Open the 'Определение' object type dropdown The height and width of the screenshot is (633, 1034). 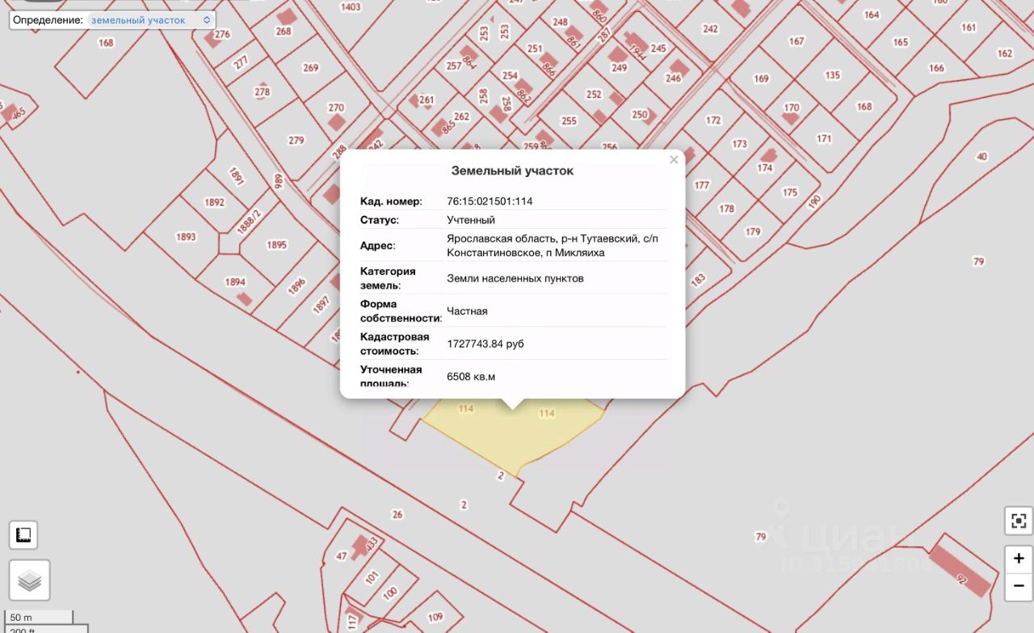[x=150, y=19]
